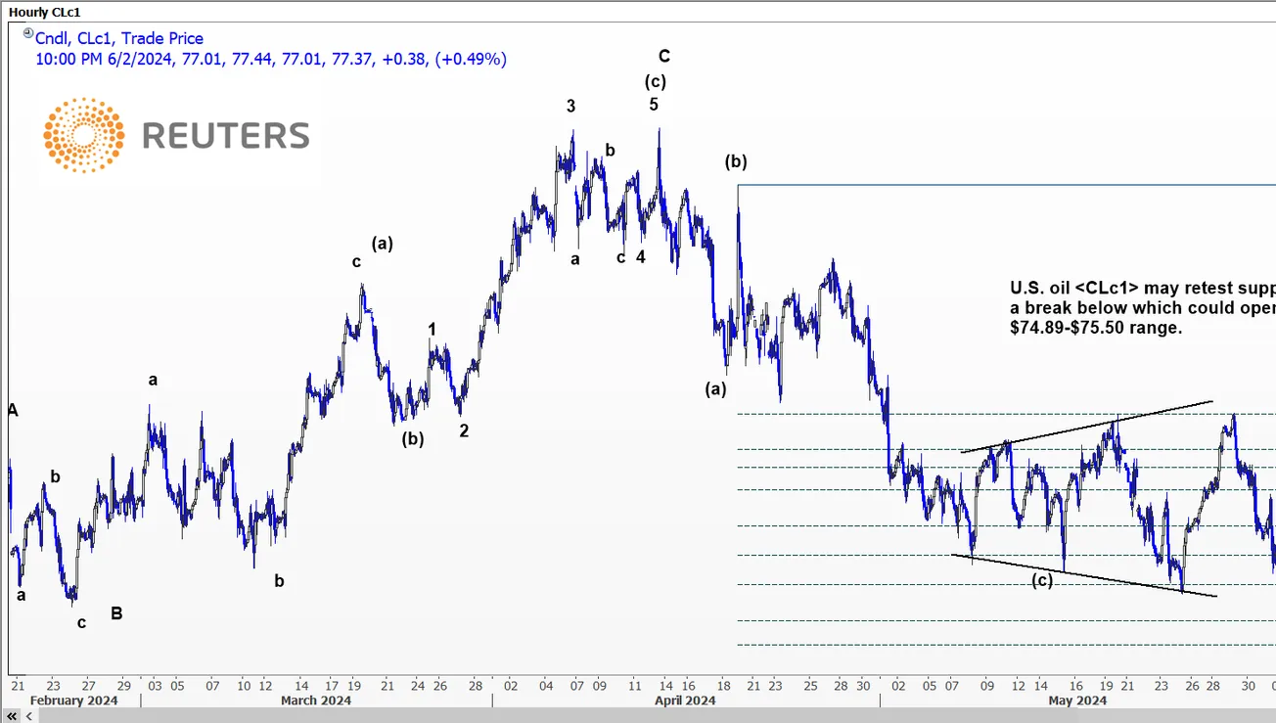The width and height of the screenshot is (1276, 723).
Task: Select the blue horizontal line from (b)
Action: pos(1008,185)
